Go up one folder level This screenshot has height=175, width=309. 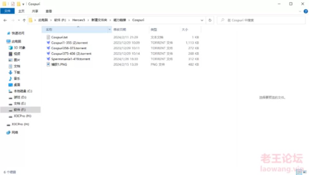(x=24, y=20)
